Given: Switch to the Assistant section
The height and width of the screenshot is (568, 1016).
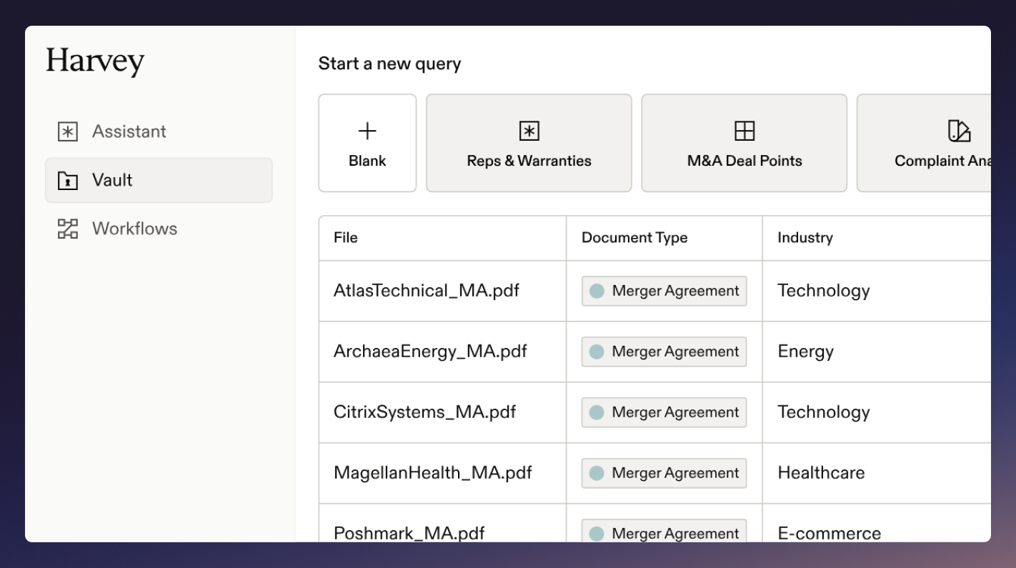Looking at the screenshot, I should pos(129,131).
